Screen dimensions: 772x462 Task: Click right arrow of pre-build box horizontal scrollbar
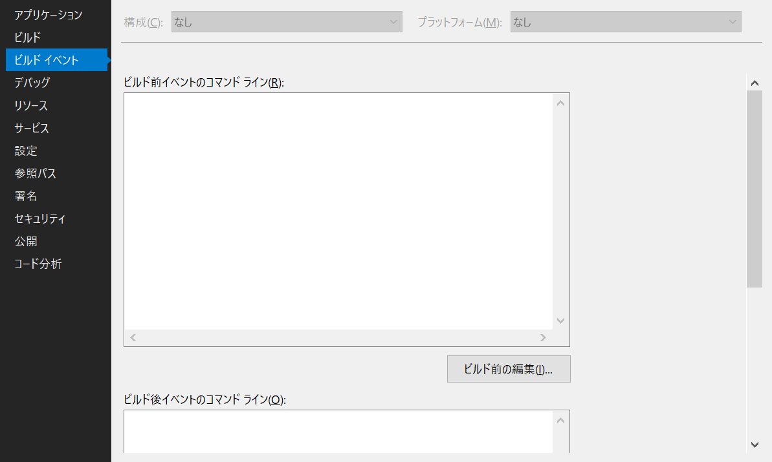coord(543,338)
